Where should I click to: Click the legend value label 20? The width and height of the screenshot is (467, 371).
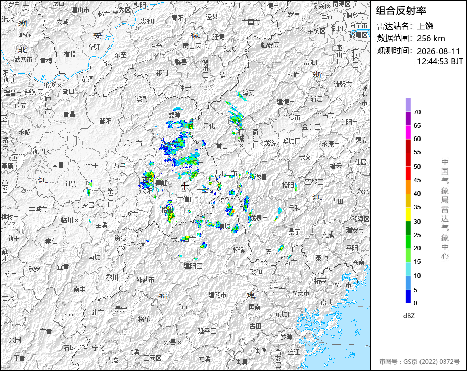click(417, 248)
